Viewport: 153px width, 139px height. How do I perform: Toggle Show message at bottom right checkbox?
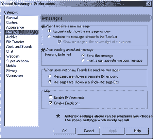point(60,42)
